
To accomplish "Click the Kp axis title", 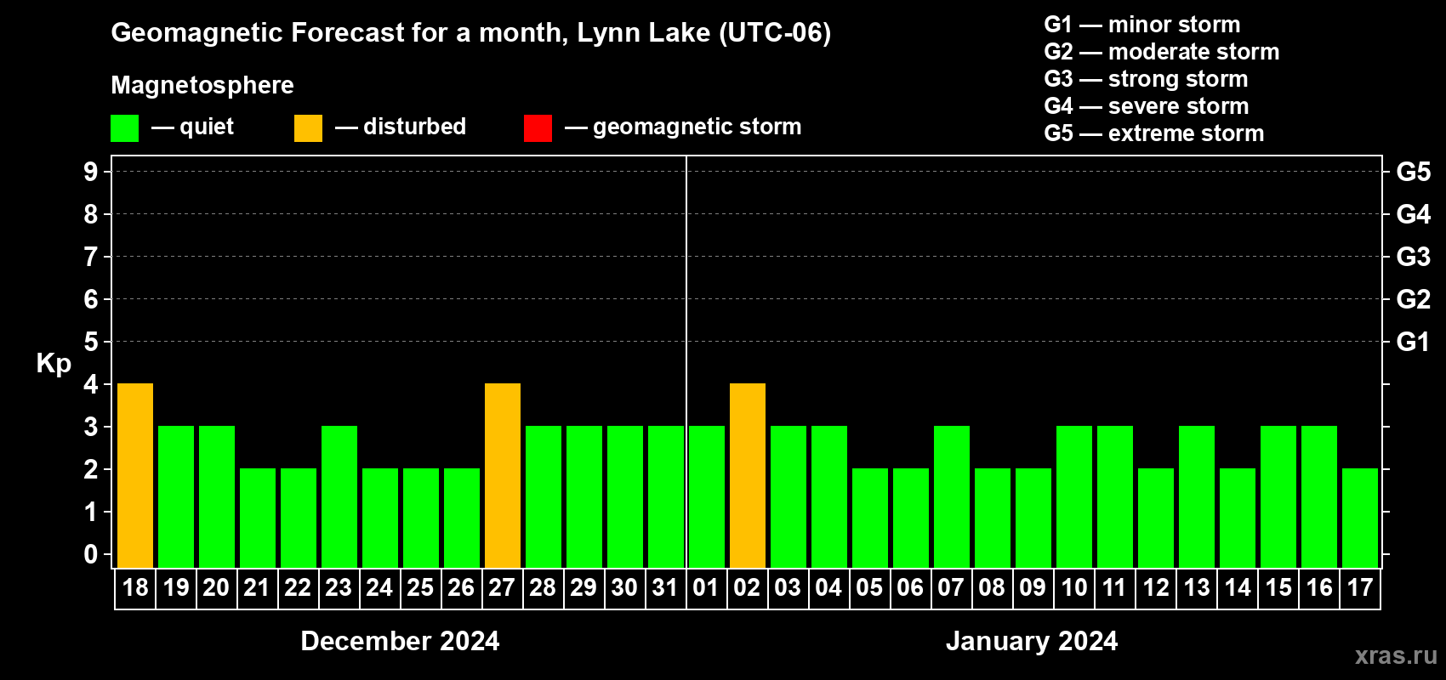I will pyautogui.click(x=54, y=364).
